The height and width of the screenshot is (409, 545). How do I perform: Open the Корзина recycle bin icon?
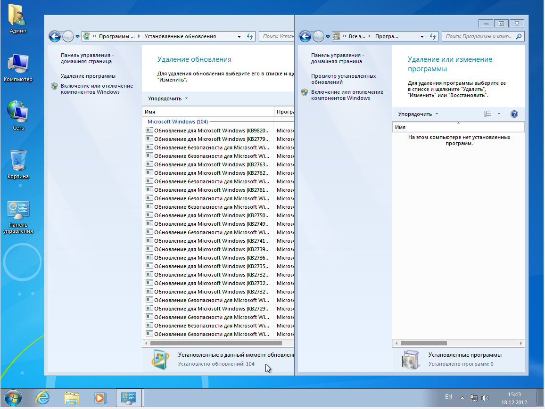pyautogui.click(x=18, y=164)
